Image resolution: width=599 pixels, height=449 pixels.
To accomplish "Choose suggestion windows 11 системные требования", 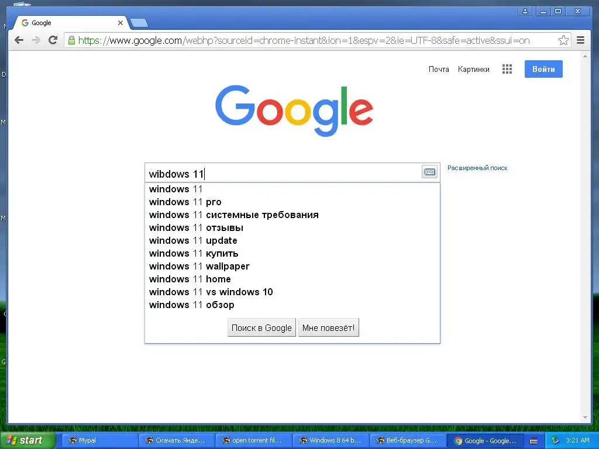I will click(x=292, y=215).
